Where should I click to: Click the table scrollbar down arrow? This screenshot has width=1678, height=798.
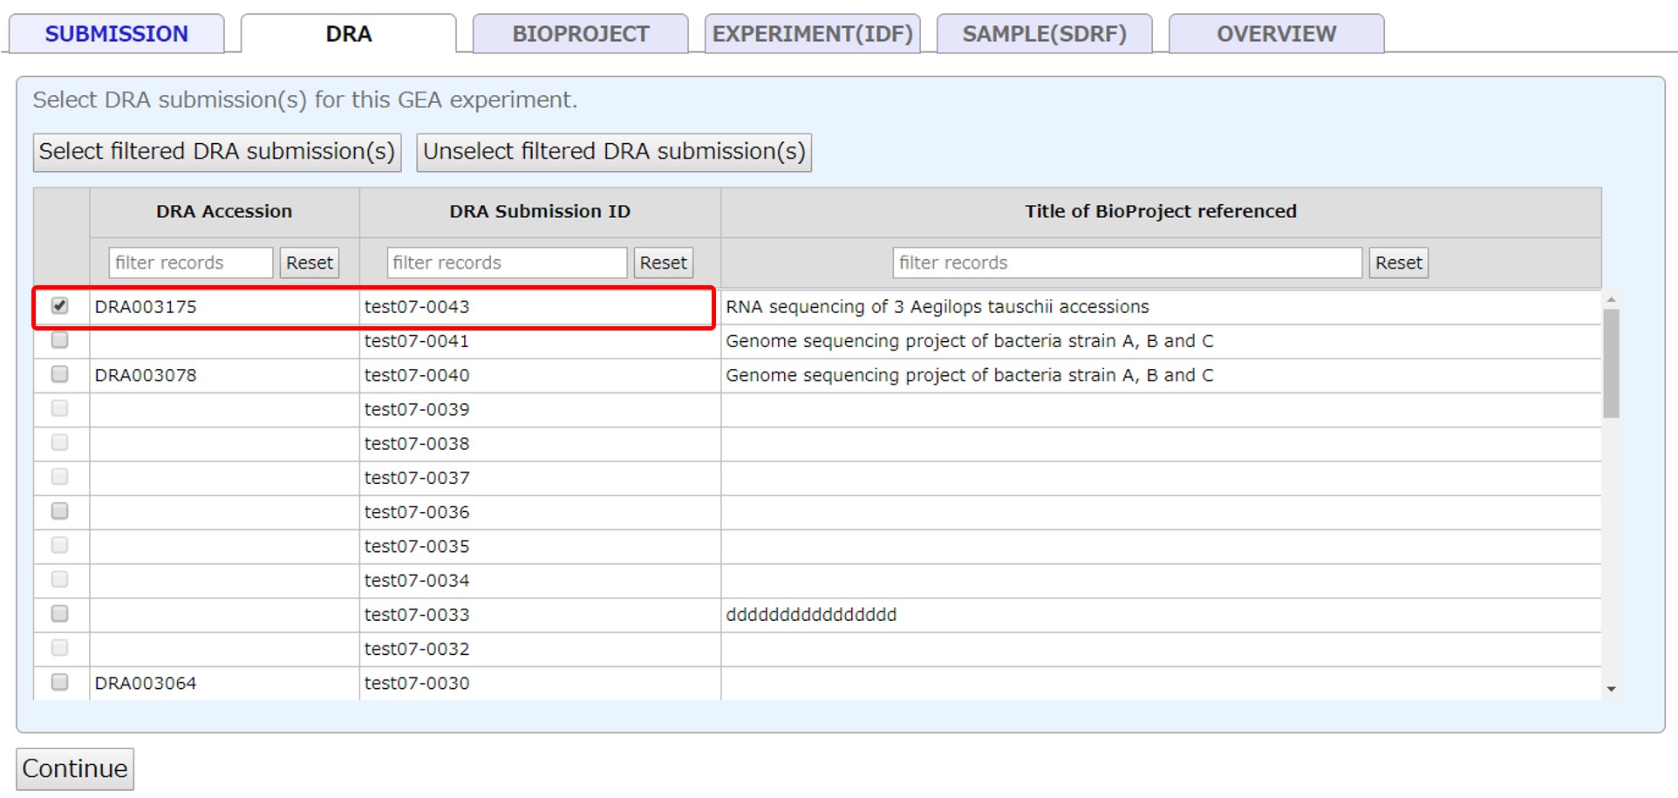(x=1611, y=689)
